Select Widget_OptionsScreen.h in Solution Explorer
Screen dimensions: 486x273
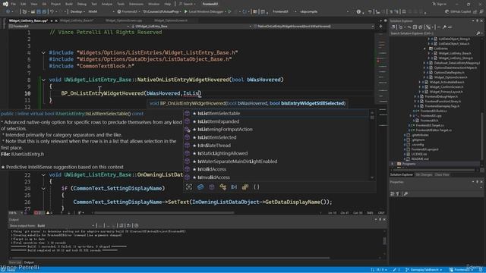tap(450, 77)
